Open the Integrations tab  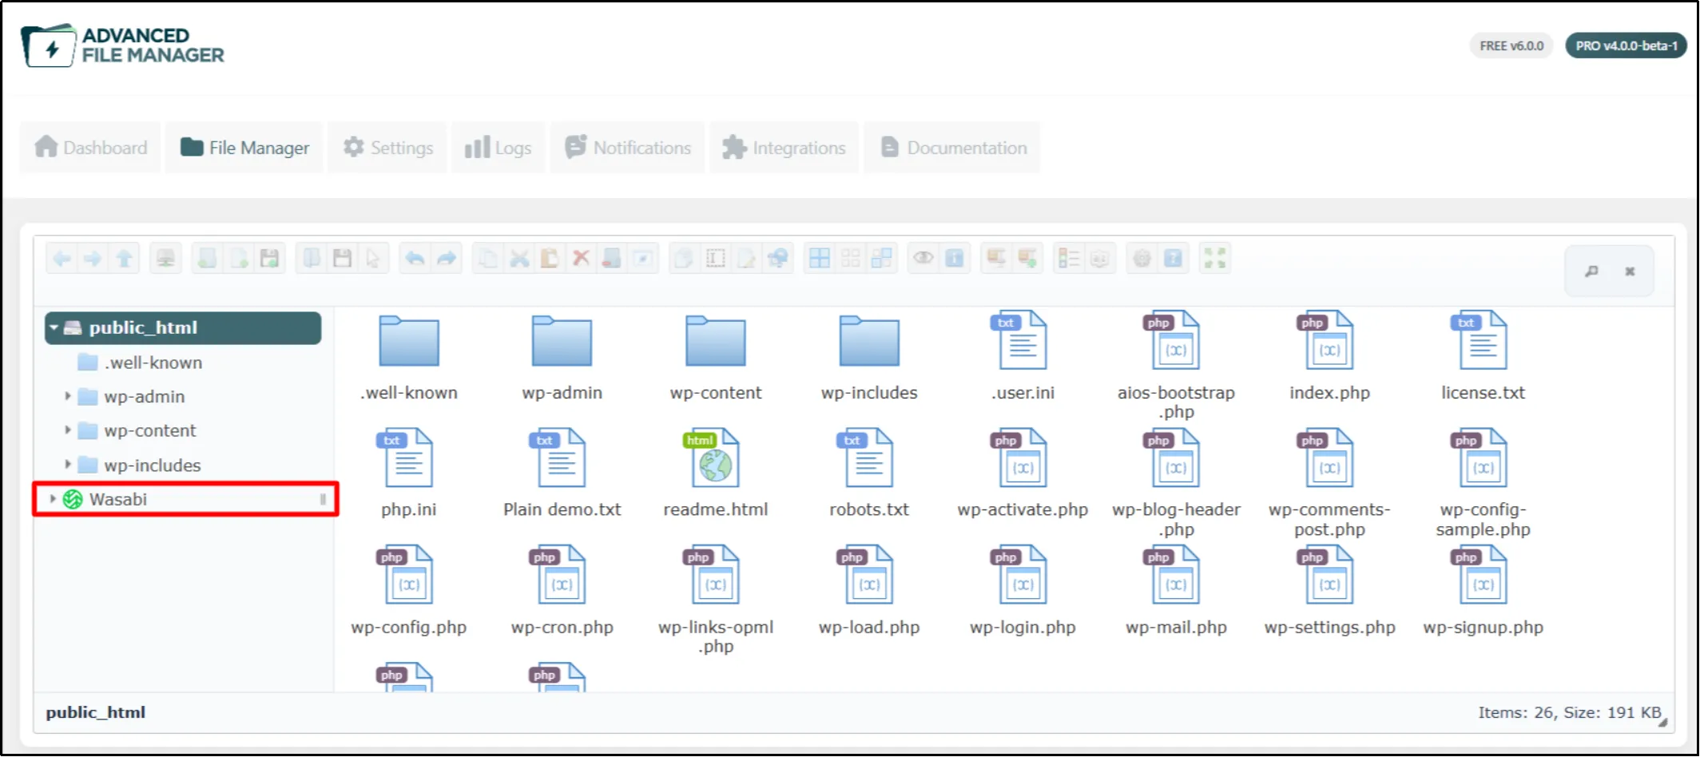784,148
